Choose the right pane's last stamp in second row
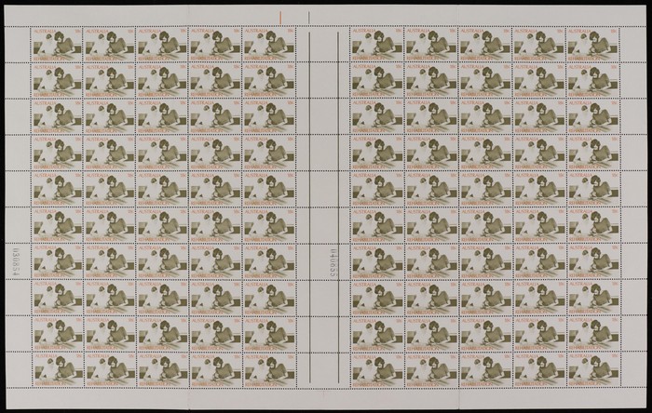The width and height of the screenshot is (652, 413). (594, 80)
